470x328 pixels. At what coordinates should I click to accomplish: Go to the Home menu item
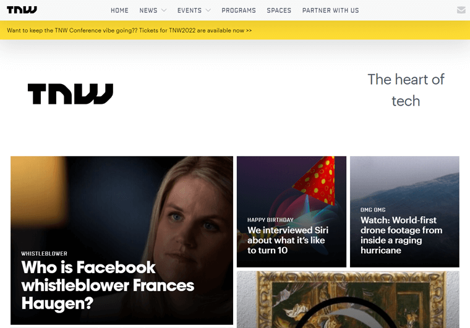coord(119,11)
